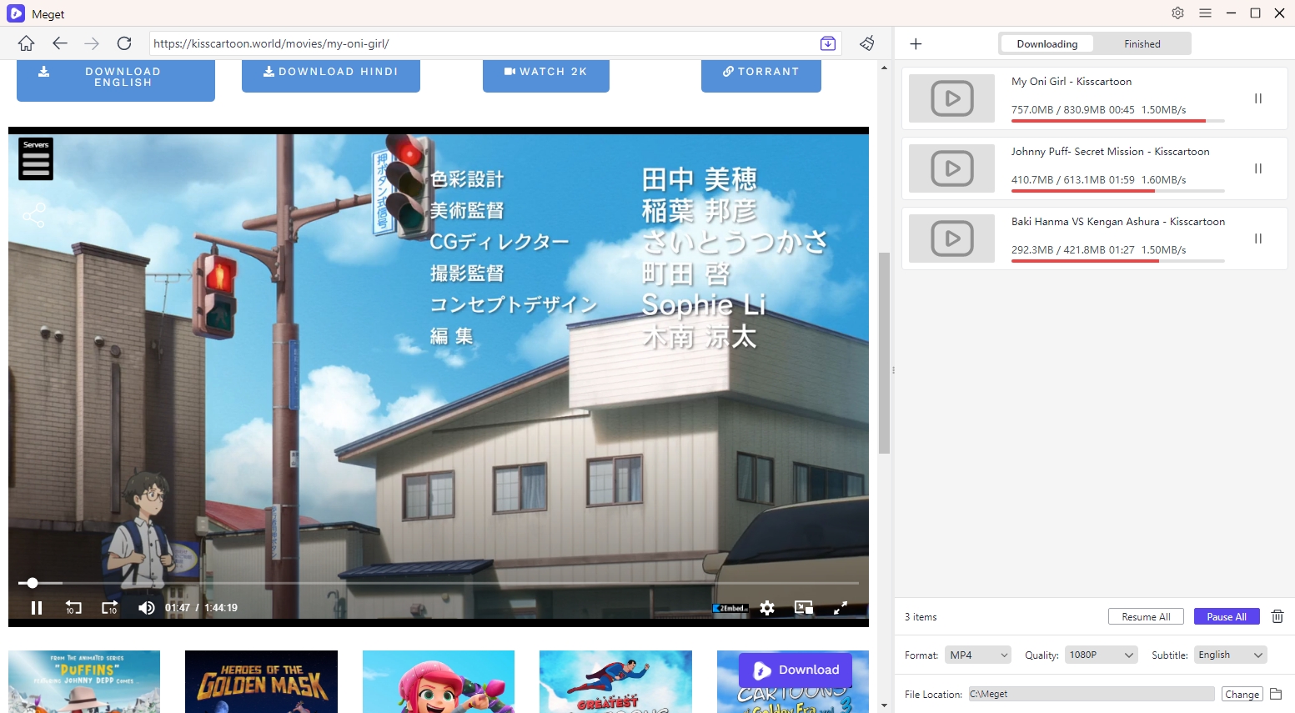Screen dimensions: 1295x713
Task: Click the 'My Oni Girl - Kisscartoon' title
Action: coord(1072,82)
